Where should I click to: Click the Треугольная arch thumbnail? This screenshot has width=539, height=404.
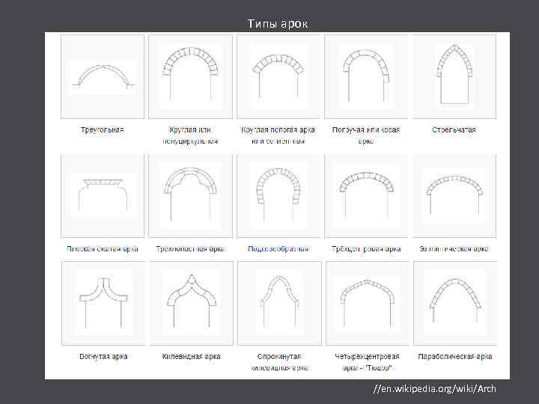point(103,76)
